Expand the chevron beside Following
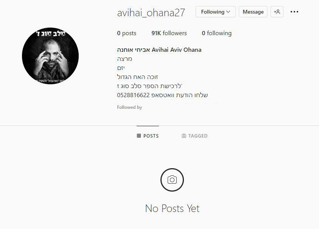The height and width of the screenshot is (229, 319). [228, 12]
